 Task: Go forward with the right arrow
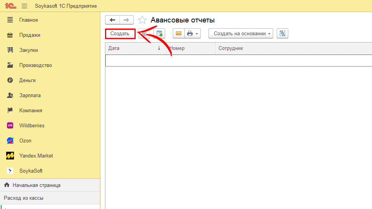pos(126,20)
